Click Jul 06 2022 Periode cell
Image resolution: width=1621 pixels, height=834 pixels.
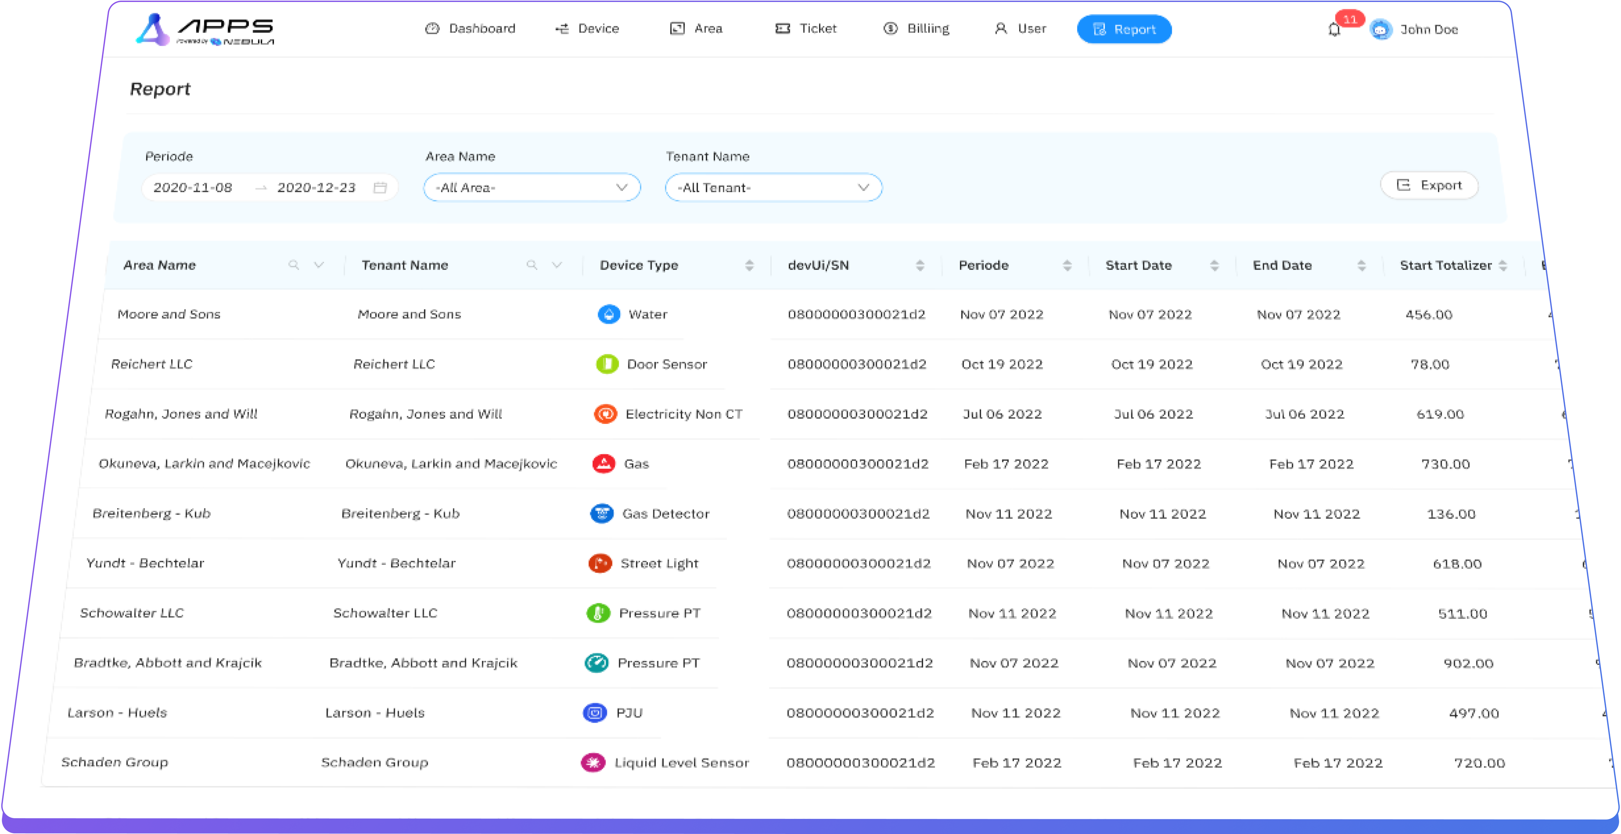(1002, 413)
